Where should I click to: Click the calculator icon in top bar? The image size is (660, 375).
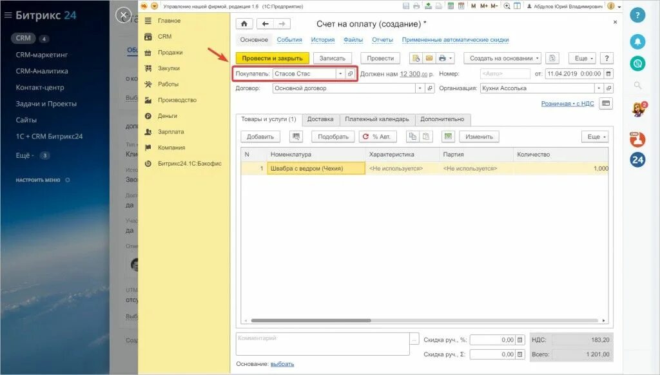(x=451, y=6)
